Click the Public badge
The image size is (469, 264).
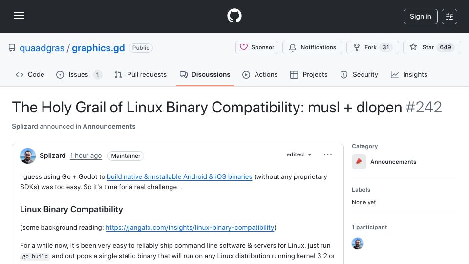click(141, 48)
